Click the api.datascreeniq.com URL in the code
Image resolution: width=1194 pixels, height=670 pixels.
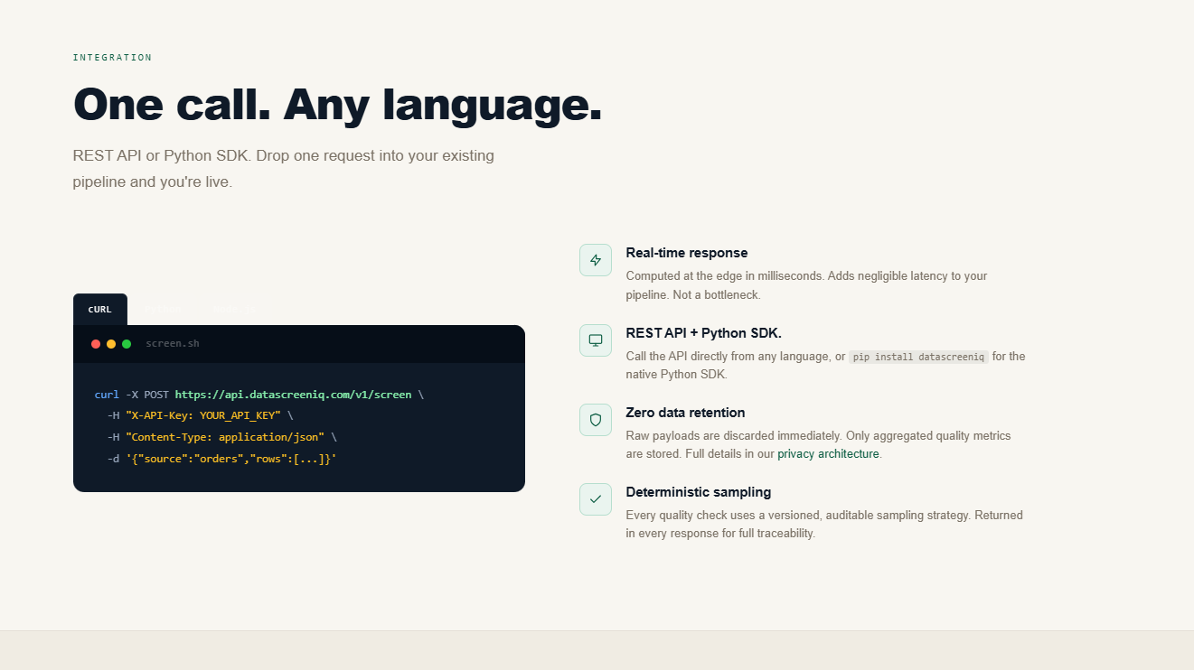tap(293, 395)
